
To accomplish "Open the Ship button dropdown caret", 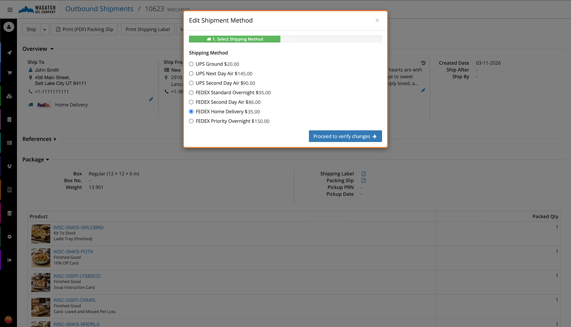I will click(45, 30).
